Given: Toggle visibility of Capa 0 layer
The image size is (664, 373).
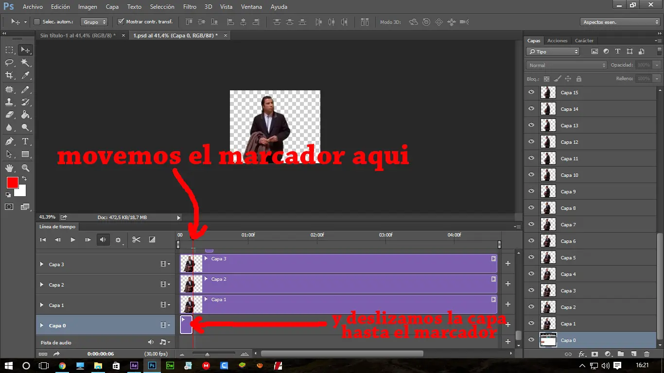Looking at the screenshot, I should tap(531, 340).
